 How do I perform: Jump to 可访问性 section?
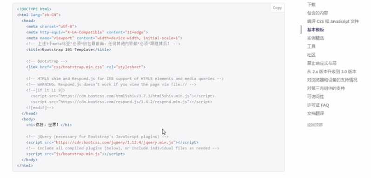(315, 97)
